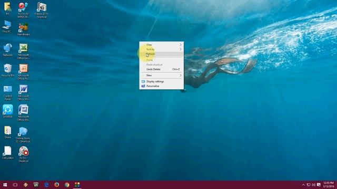
Task: Choose Undo Delete from the context menu
Action: pos(162,69)
